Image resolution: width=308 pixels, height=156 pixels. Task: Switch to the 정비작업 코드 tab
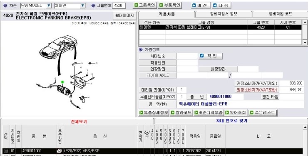click(x=280, y=14)
